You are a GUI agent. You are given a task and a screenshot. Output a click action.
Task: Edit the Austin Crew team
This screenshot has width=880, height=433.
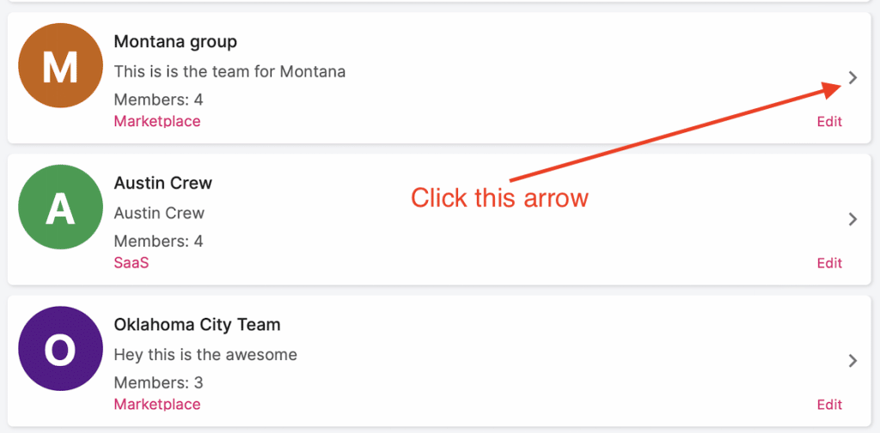click(x=829, y=263)
